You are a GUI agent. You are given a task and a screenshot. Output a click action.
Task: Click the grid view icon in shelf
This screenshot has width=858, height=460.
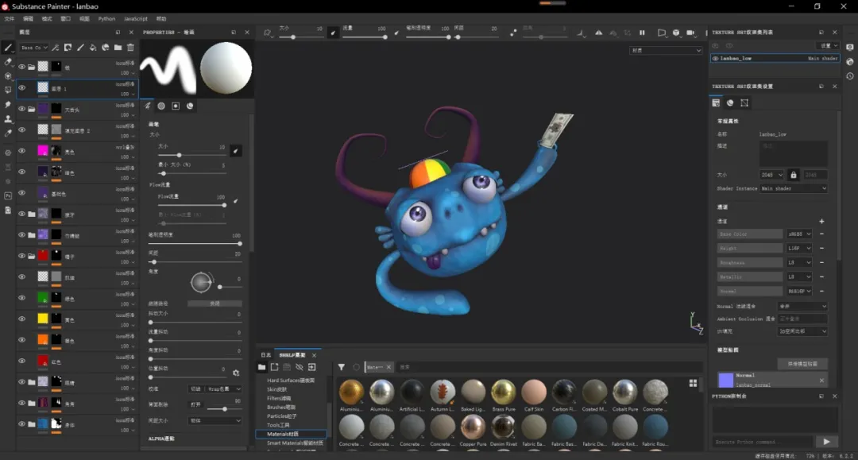coord(693,383)
